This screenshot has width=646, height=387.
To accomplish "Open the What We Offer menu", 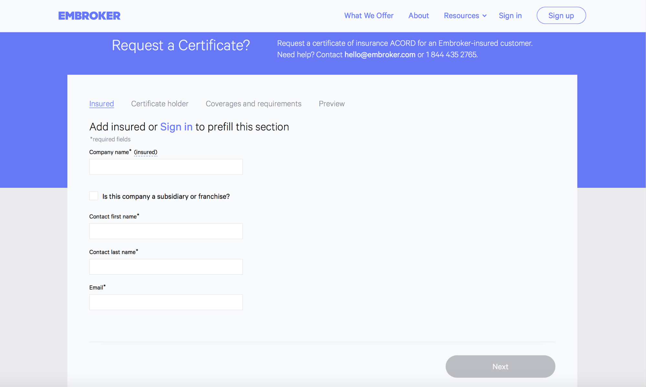I will pyautogui.click(x=369, y=15).
